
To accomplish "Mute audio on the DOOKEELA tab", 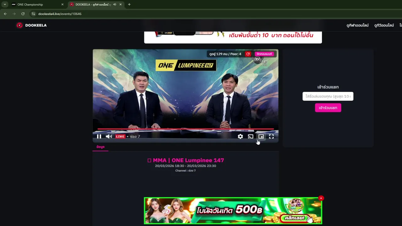I will pyautogui.click(x=114, y=4).
